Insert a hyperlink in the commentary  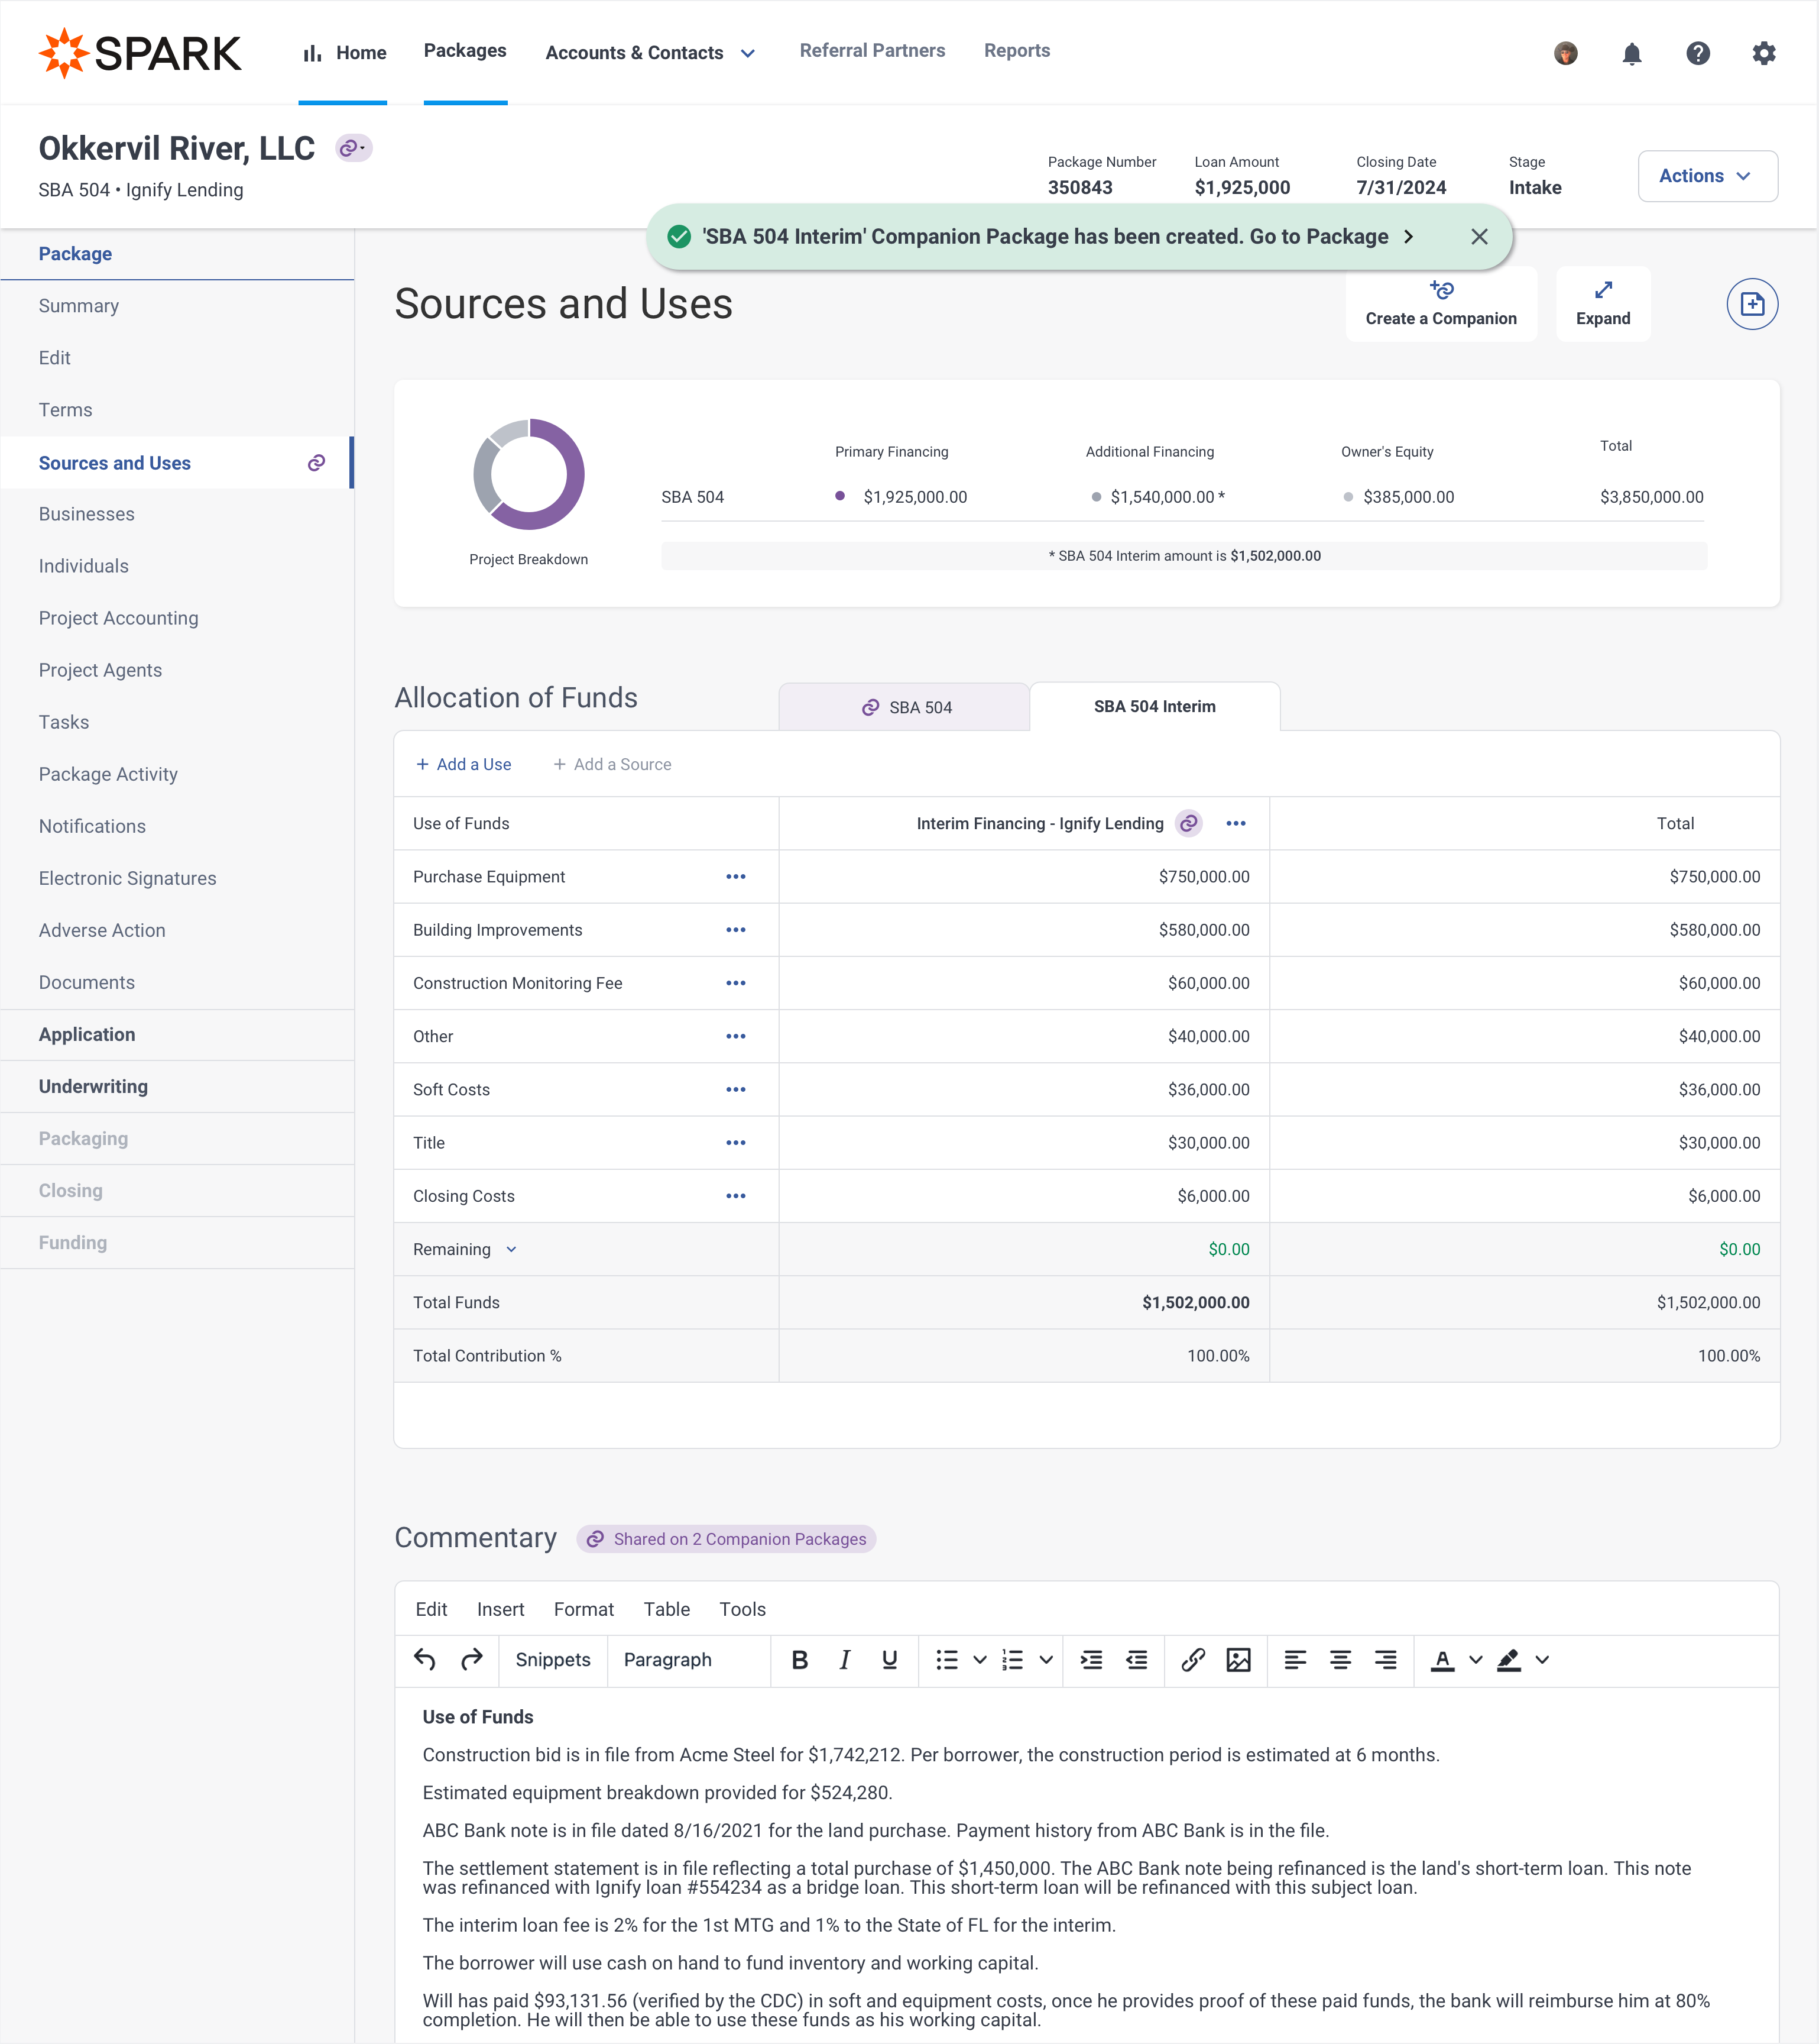pyautogui.click(x=1192, y=1659)
